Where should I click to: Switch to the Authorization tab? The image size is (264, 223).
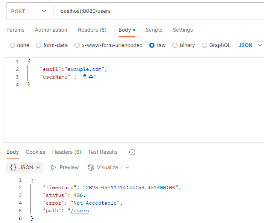51,30
